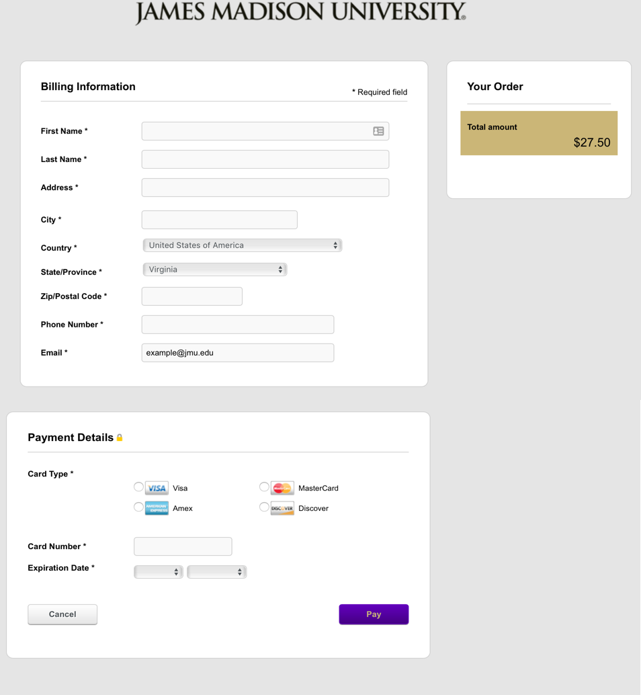Select the MasterCard radio button
The width and height of the screenshot is (641, 695).
264,487
